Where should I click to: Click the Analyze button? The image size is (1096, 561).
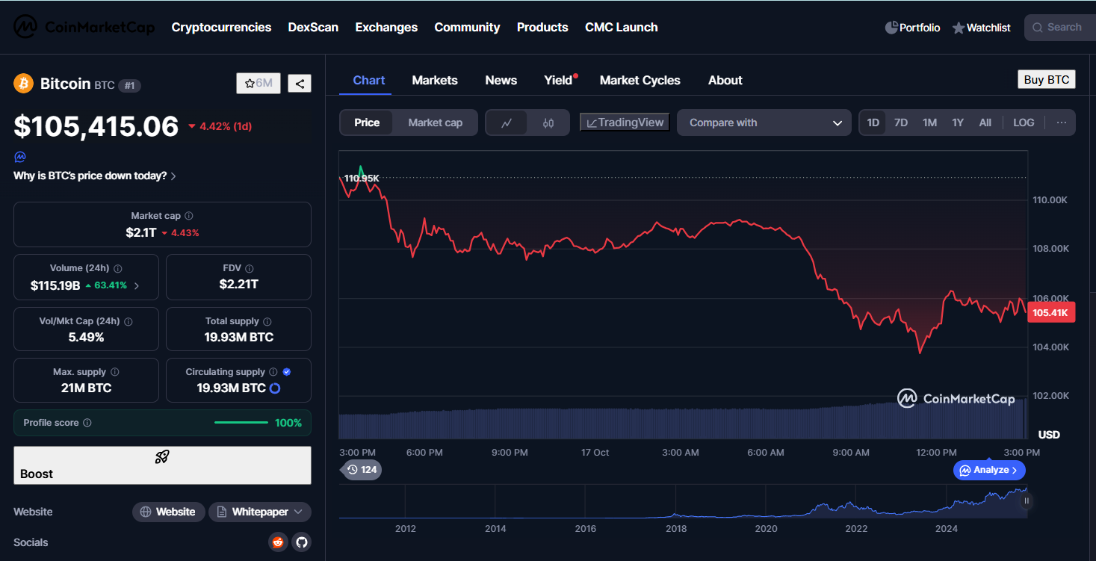click(989, 470)
